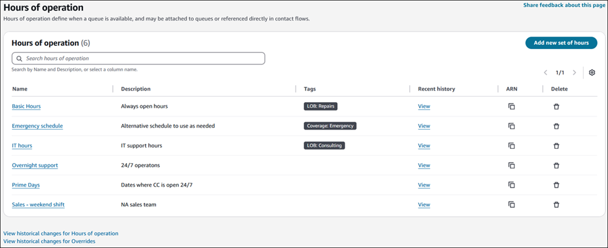
Task: View recent history for IT hours
Action: (424, 146)
